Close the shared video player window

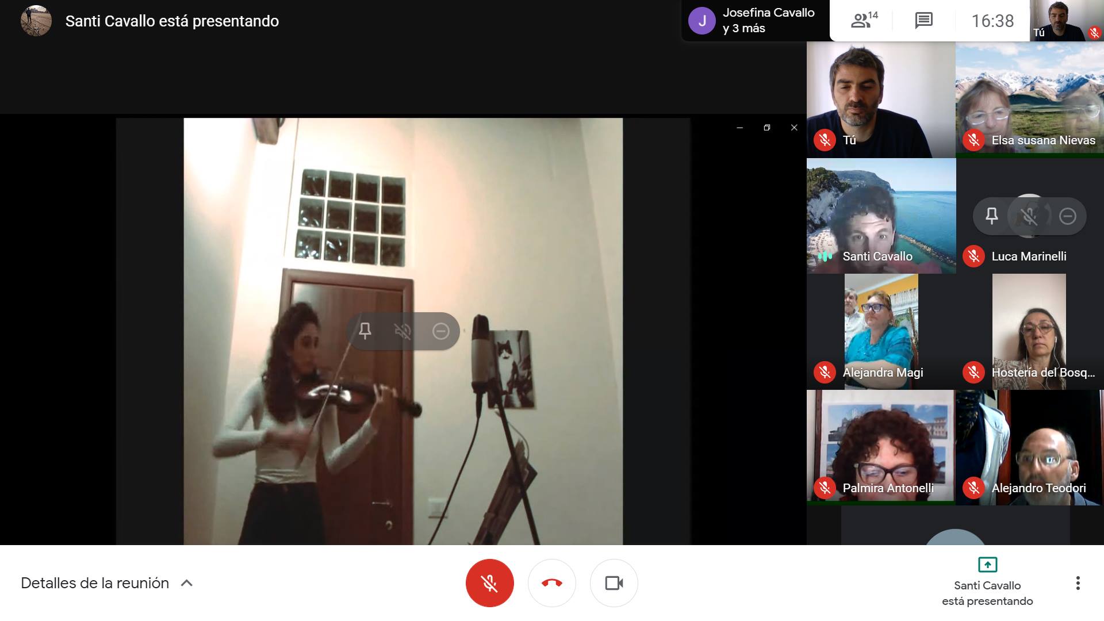pos(794,128)
